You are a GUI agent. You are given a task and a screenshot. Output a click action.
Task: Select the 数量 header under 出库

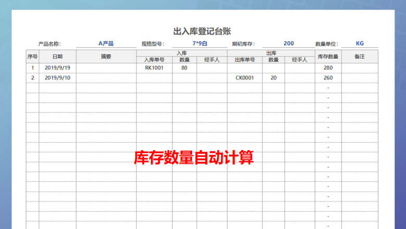[x=273, y=60]
